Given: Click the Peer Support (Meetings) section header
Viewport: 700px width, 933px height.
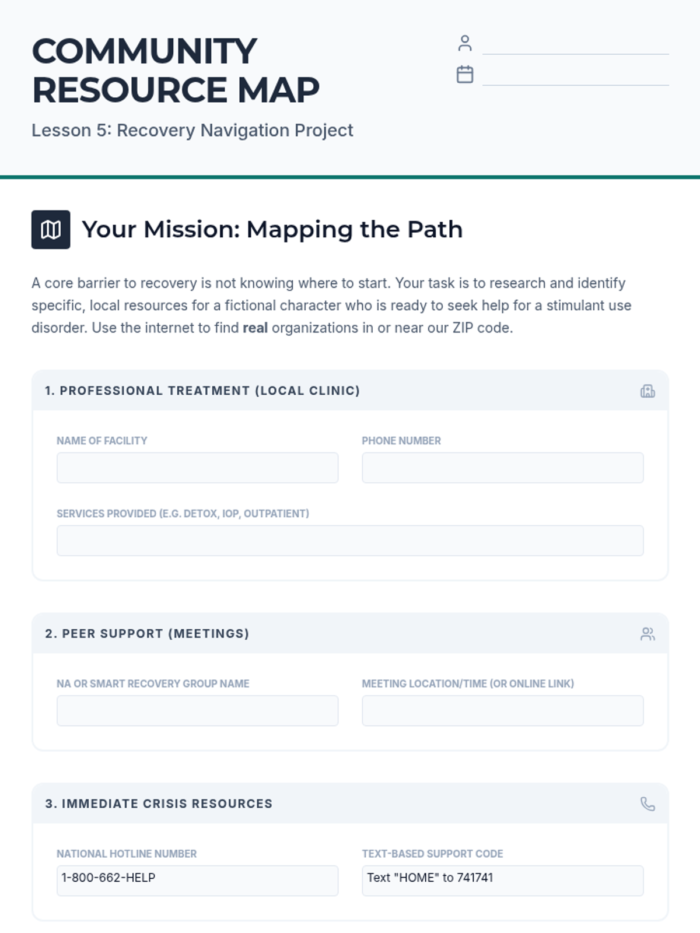Looking at the screenshot, I should 147,634.
